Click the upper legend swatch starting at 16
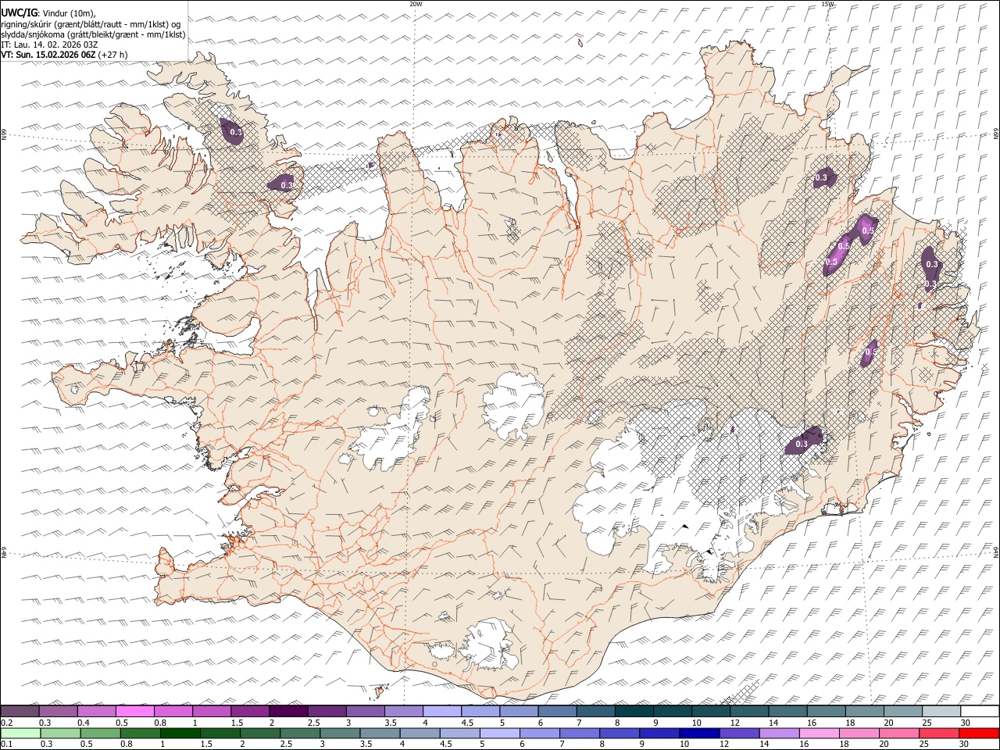 (826, 712)
